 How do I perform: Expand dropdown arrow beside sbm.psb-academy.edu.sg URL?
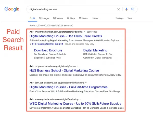click(86, 83)
